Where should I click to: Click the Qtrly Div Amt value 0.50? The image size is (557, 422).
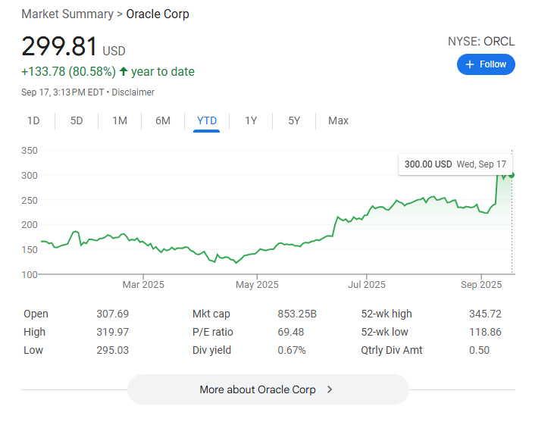[479, 350]
